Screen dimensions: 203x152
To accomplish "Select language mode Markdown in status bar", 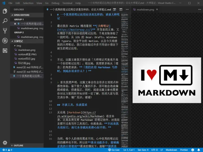I will [x=171, y=150].
